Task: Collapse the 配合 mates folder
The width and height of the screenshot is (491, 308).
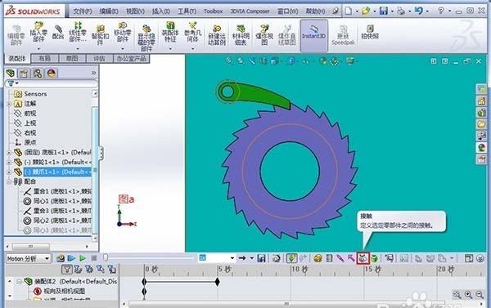Action: point(9,181)
